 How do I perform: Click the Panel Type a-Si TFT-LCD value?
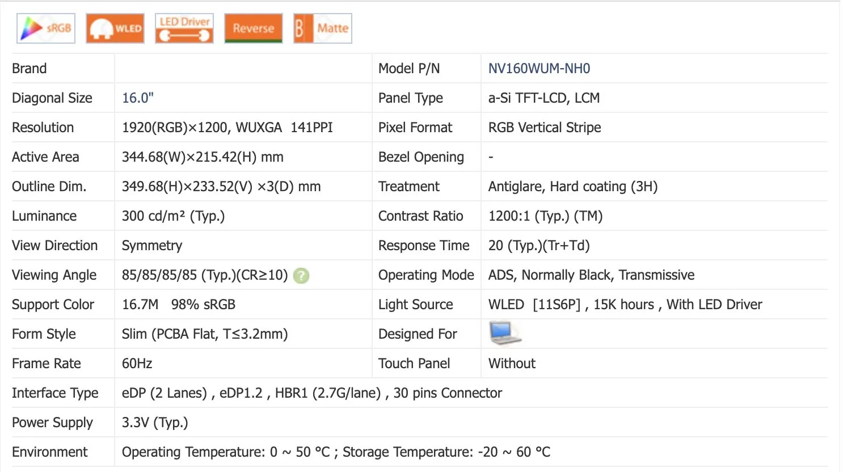543,98
